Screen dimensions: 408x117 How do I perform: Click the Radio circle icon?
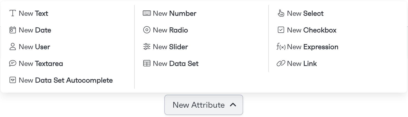pos(147,30)
